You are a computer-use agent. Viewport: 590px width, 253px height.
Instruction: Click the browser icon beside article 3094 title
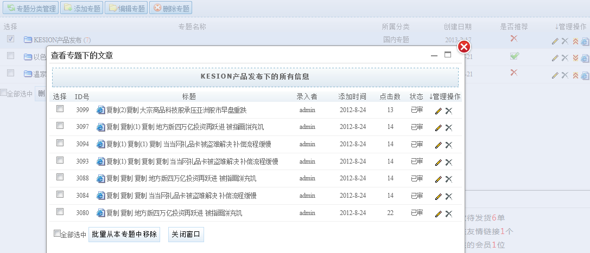coord(101,144)
